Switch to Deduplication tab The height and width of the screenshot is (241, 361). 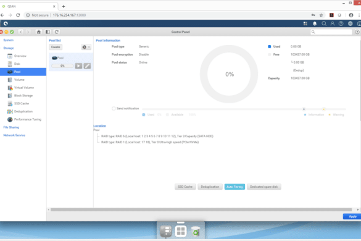point(210,187)
